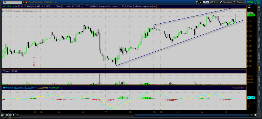This screenshot has width=262, height=119.
Task: Select the pointer cursor tool
Action: (14, 115)
